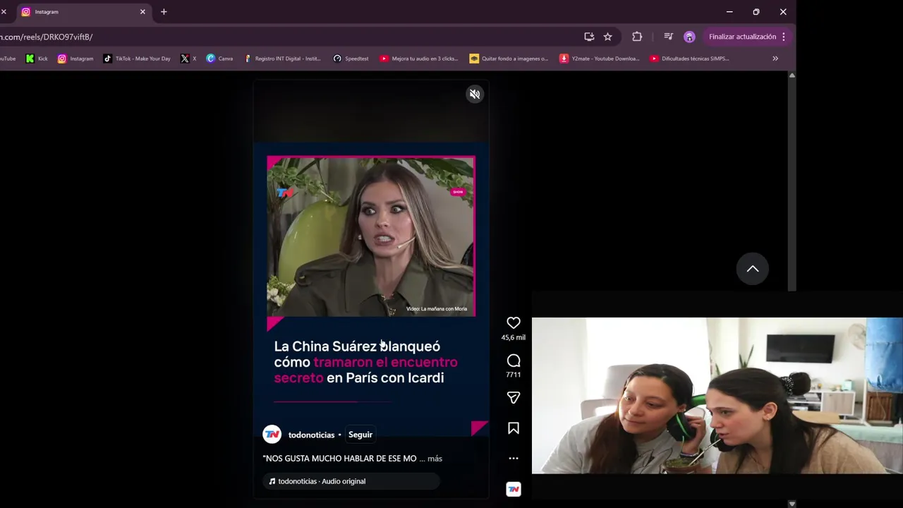Click the 45,6 mil likes count

(514, 337)
